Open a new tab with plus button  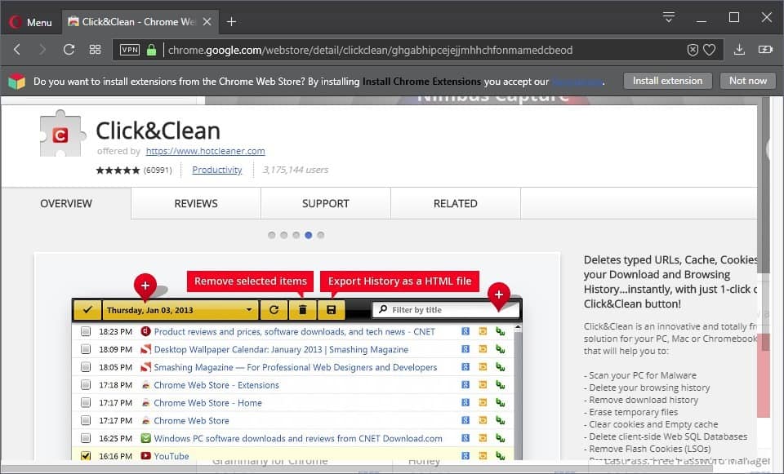[231, 21]
